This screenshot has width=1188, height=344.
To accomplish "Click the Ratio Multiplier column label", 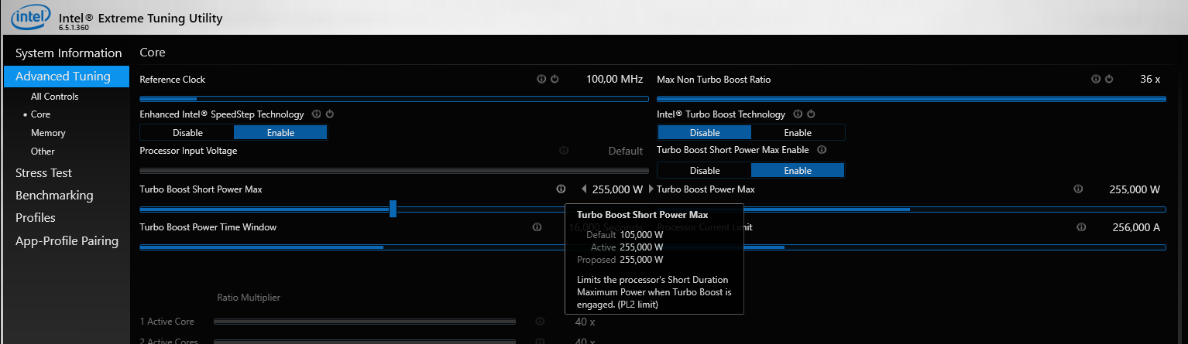I will coord(249,297).
